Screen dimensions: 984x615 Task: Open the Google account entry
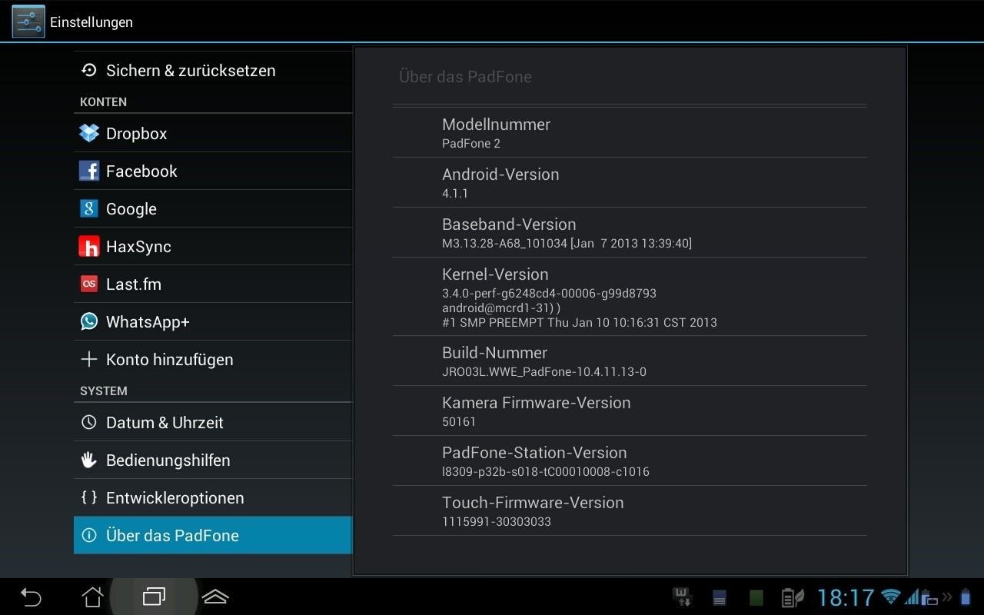click(213, 208)
